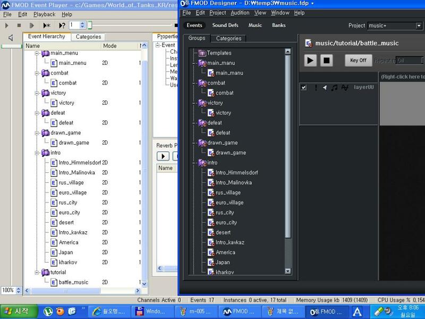Click the Windows Start button
Viewport: 425px width, 319px height.
pyautogui.click(x=18, y=311)
